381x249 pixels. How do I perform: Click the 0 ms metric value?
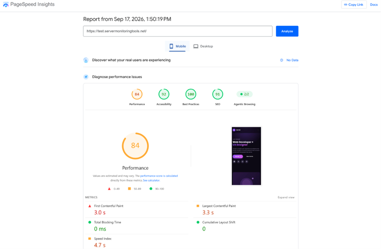click(100, 229)
